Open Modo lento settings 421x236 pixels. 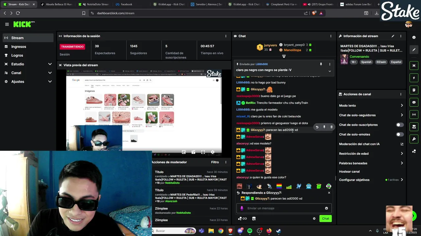[371, 106]
